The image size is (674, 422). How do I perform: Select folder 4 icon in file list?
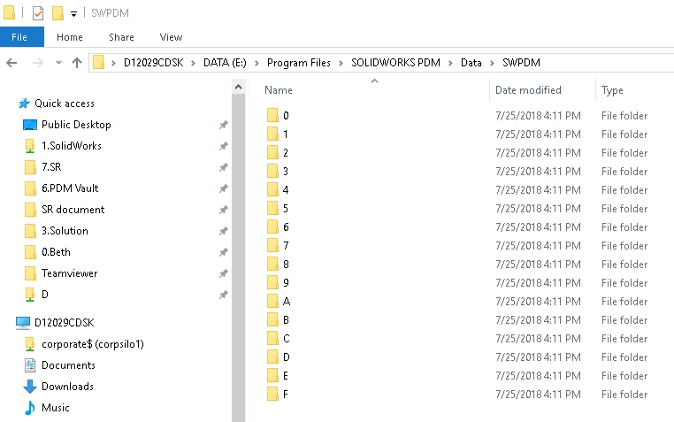pyautogui.click(x=272, y=189)
